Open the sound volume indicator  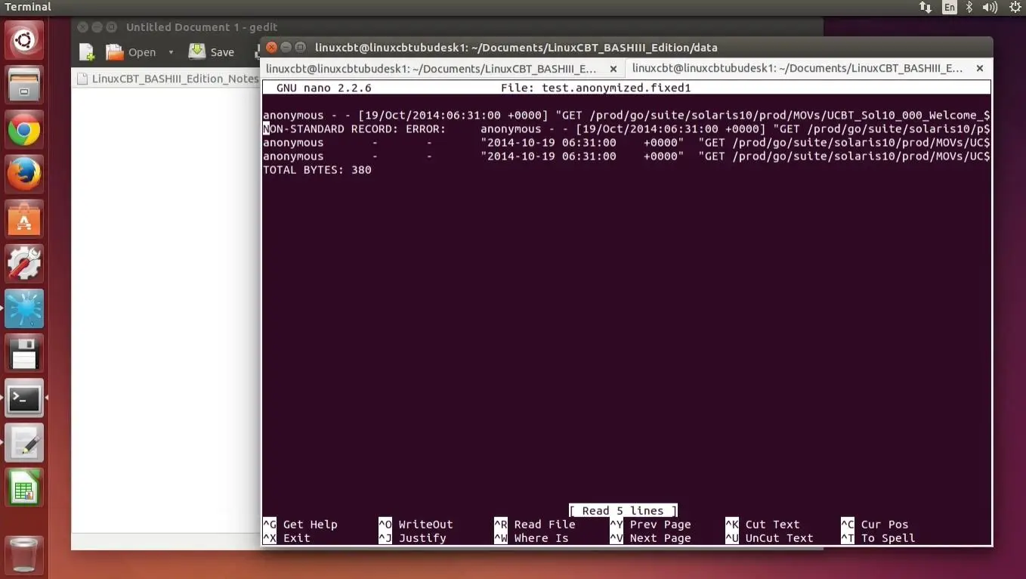tap(990, 8)
